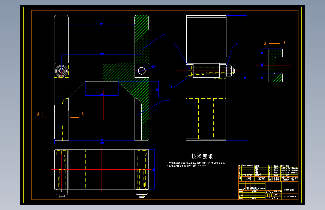Select the "材料" title block header
325x210 pixels.
pyautogui.click(x=276, y=179)
